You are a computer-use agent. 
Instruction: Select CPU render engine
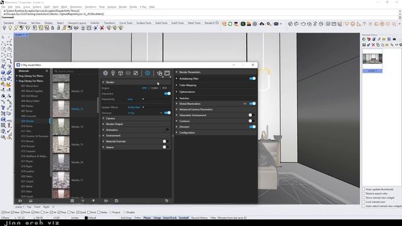point(144,88)
